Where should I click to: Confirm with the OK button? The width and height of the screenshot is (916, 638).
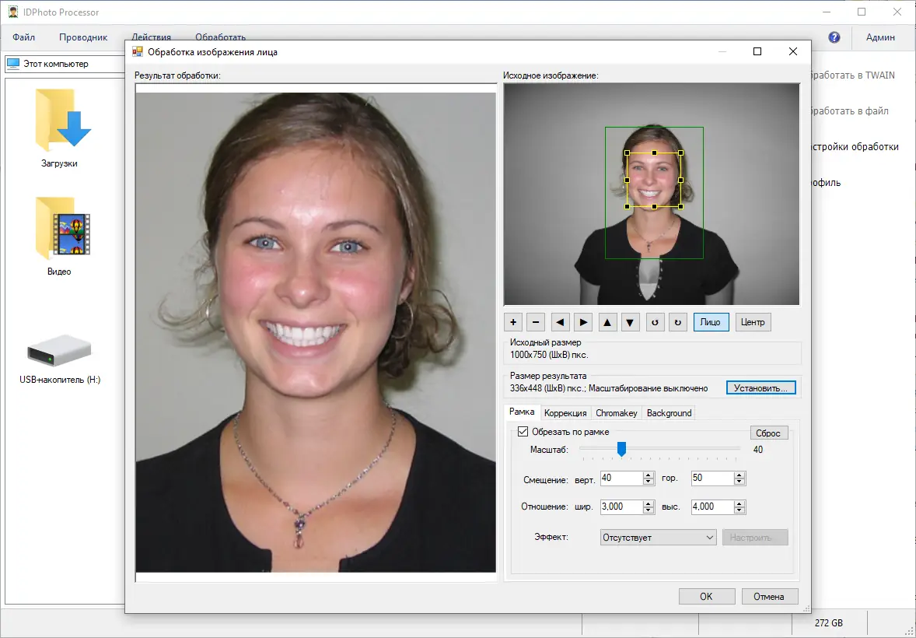[x=706, y=597]
